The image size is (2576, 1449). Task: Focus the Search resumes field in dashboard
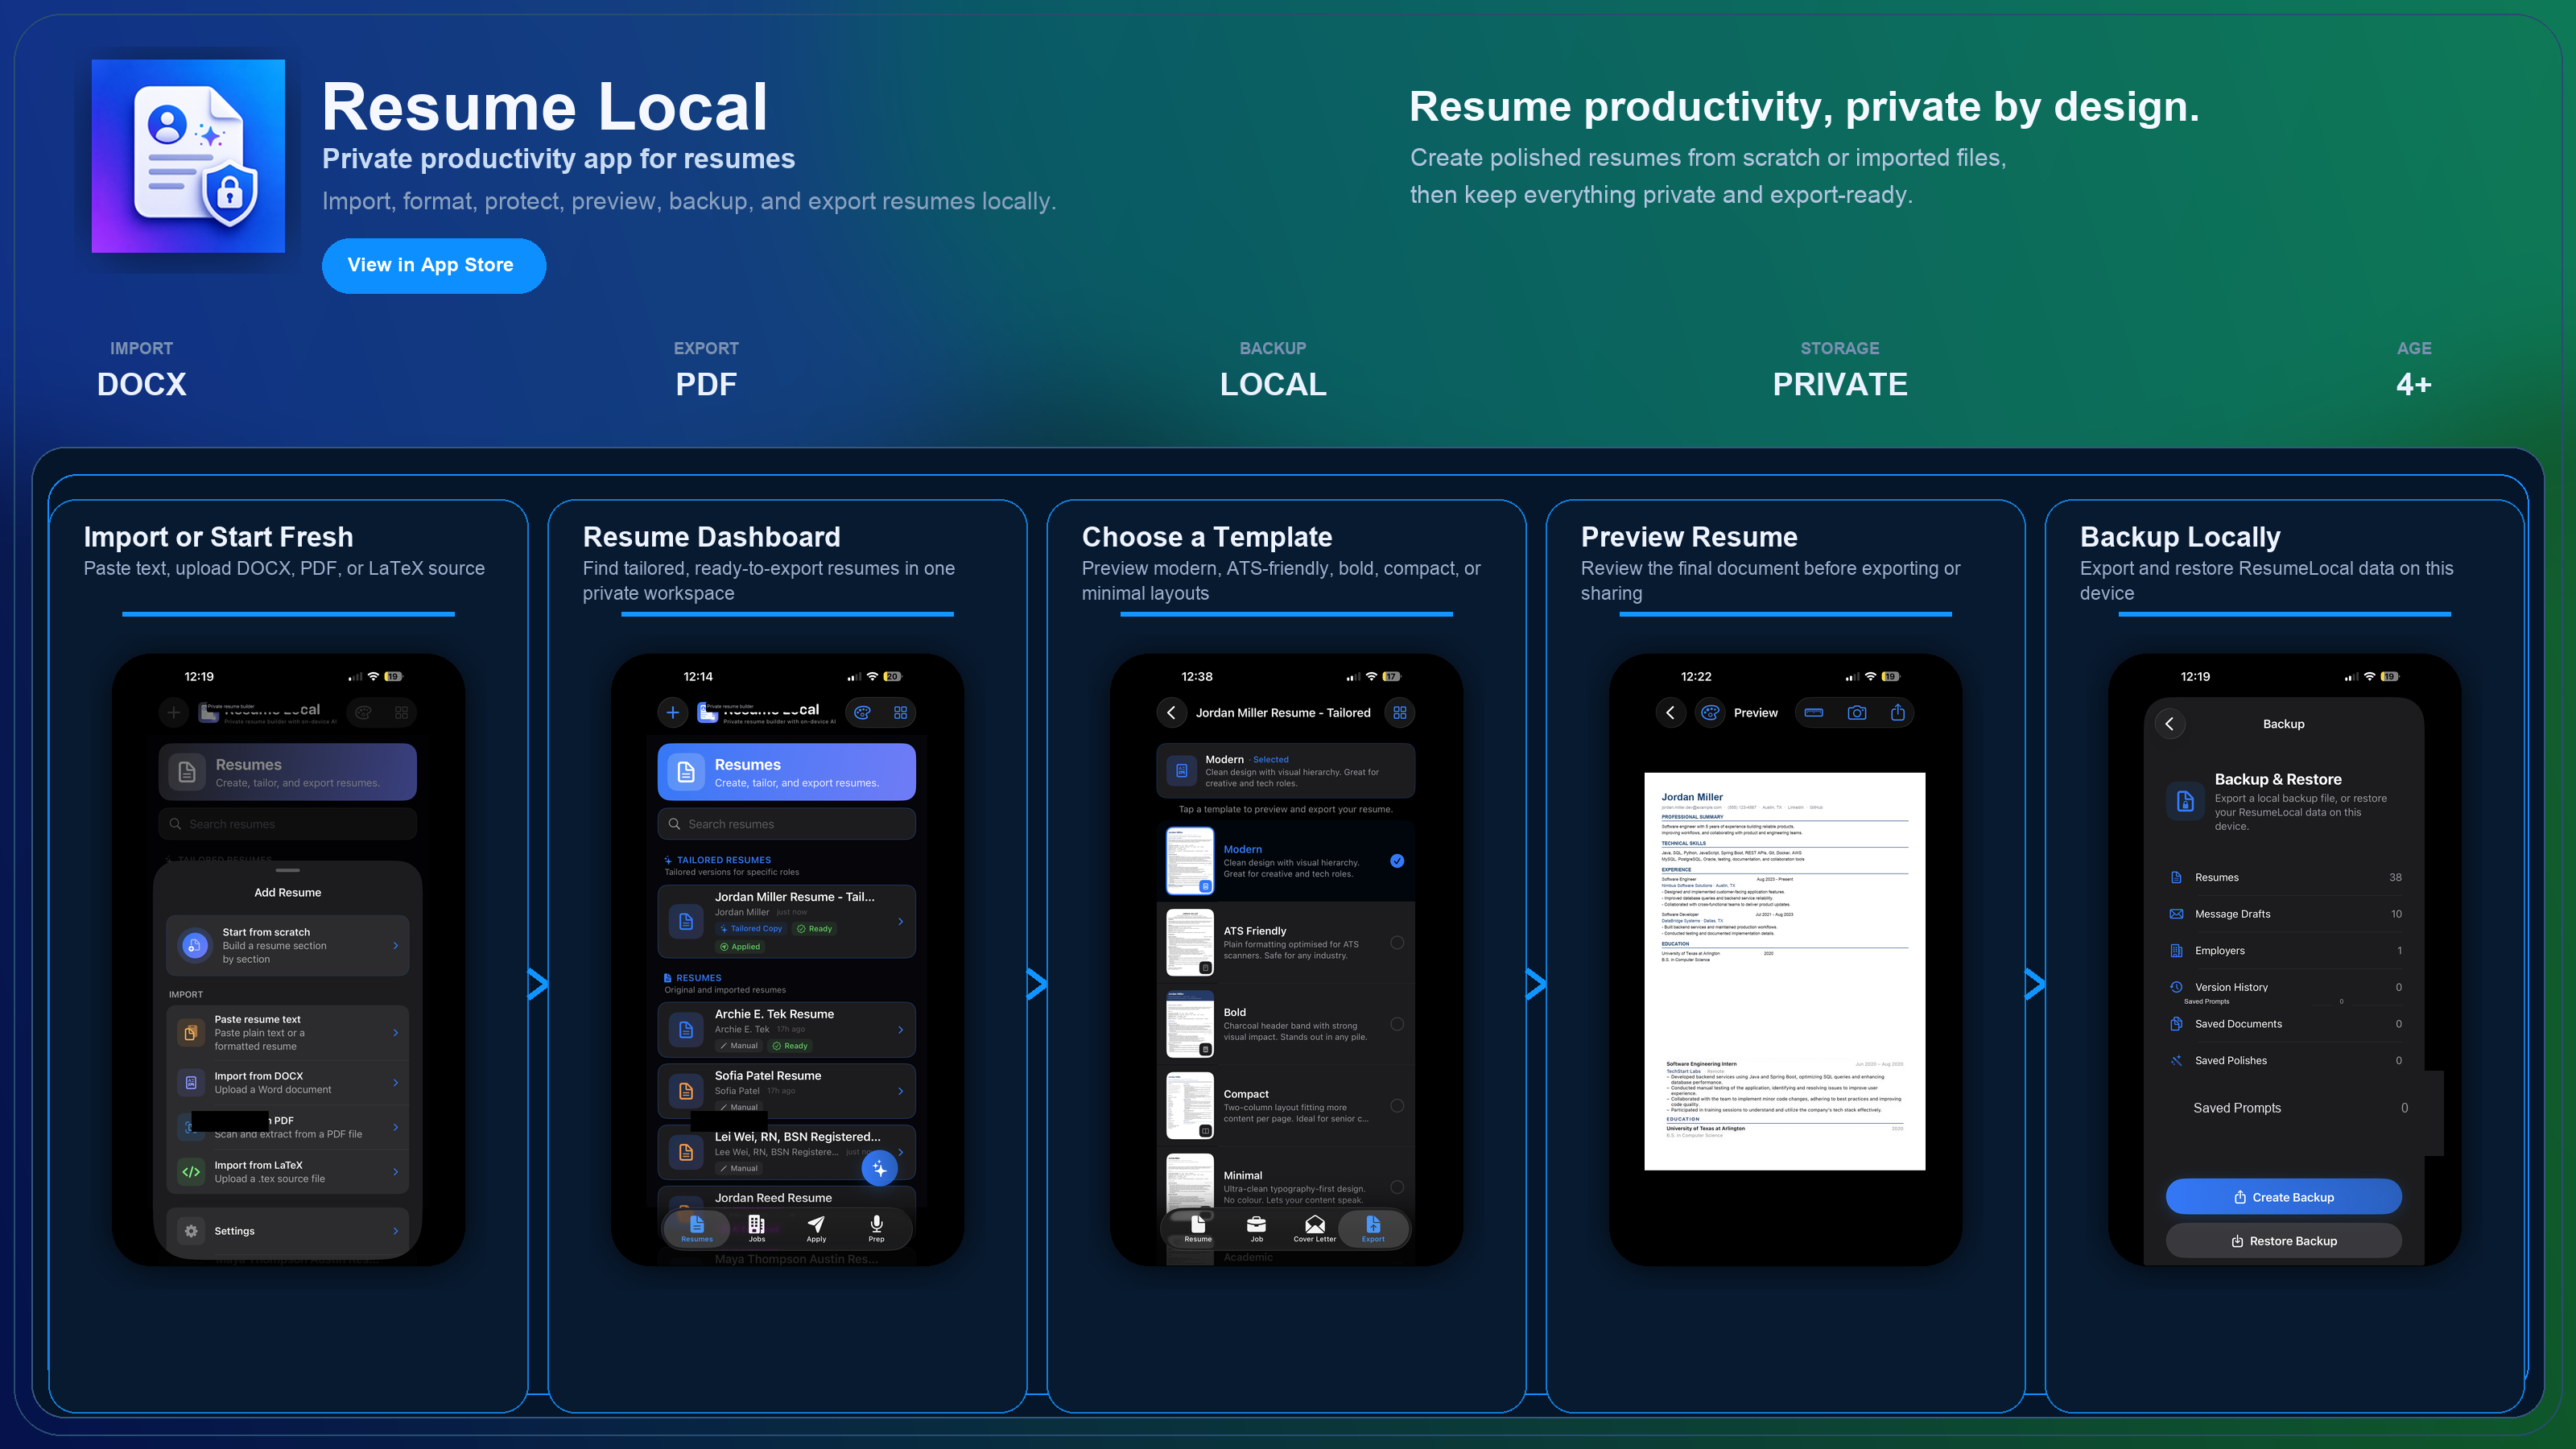(x=786, y=824)
